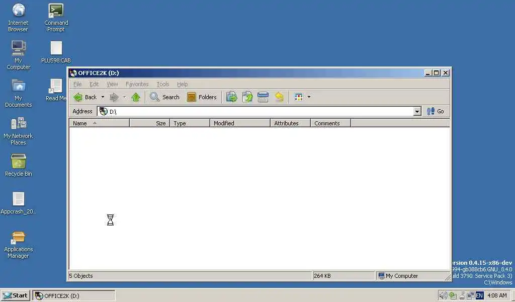Viewport: 515px width, 302px height.
Task: Click the OFFICE2K window title bar icon
Action: point(73,73)
